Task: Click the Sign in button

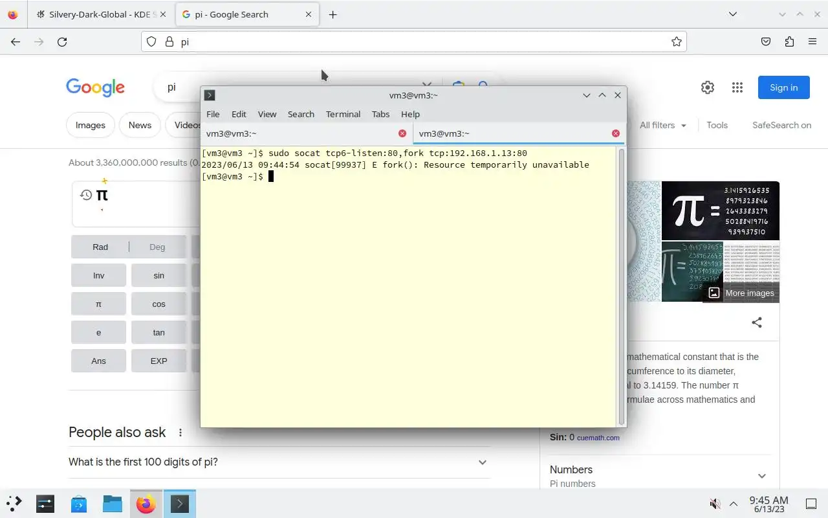Action: [x=784, y=87]
